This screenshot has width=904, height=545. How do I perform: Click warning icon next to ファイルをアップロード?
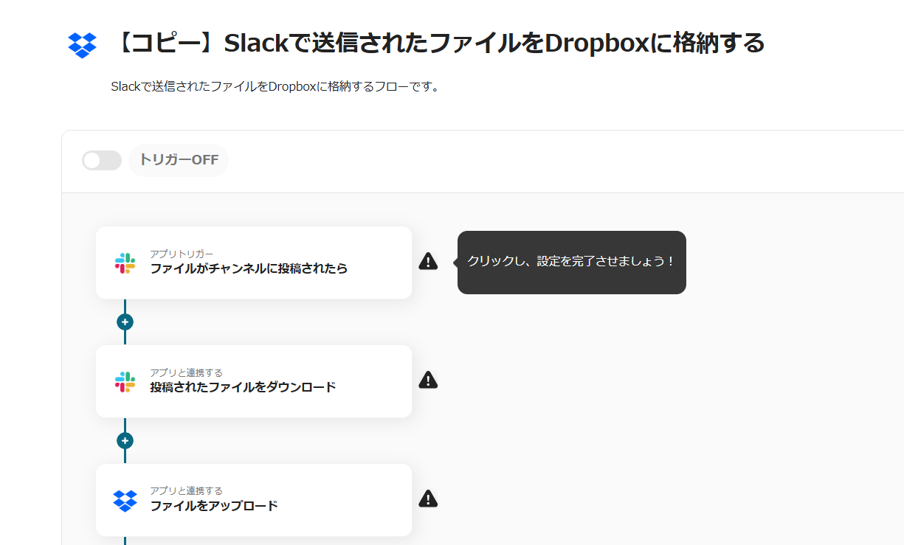[428, 499]
